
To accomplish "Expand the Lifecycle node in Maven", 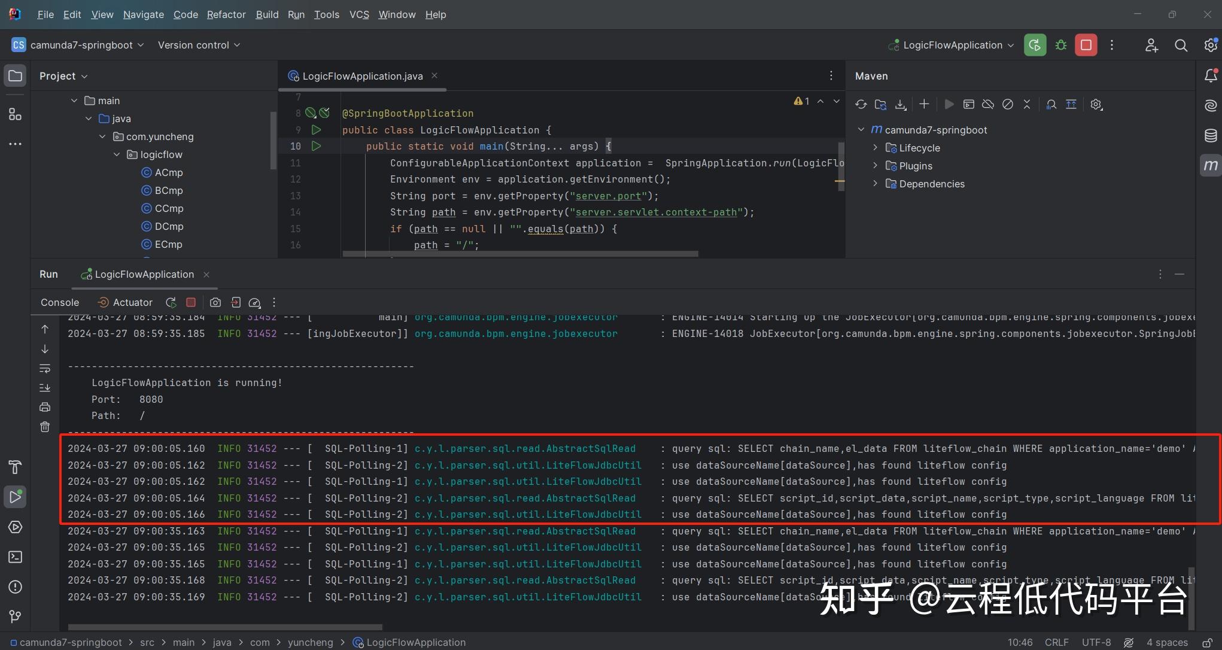I will pyautogui.click(x=875, y=148).
